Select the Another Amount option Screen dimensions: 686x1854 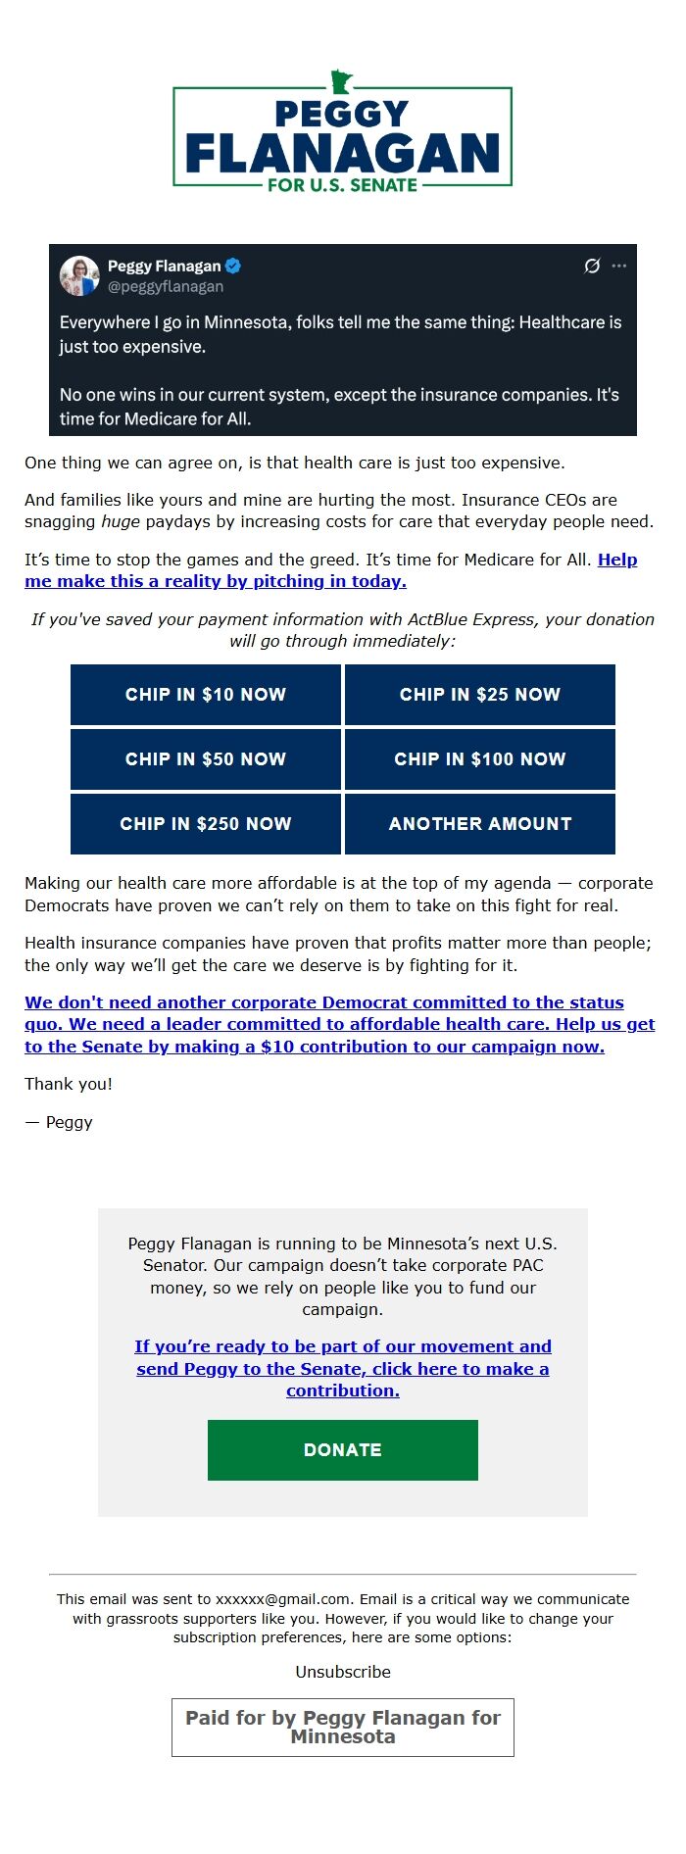[480, 823]
